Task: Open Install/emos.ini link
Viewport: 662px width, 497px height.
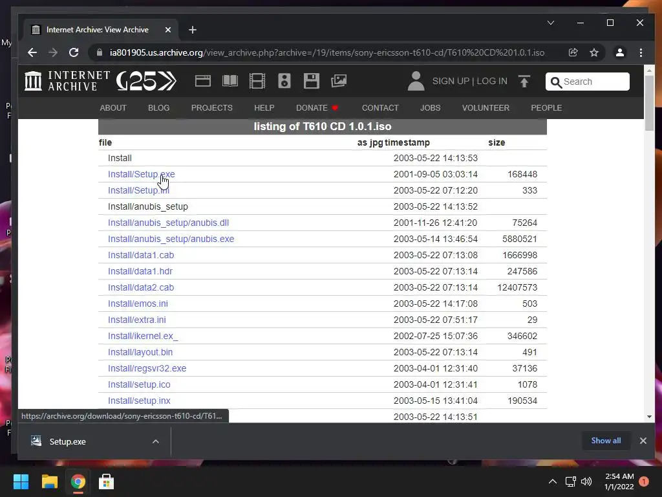Action: coord(138,304)
